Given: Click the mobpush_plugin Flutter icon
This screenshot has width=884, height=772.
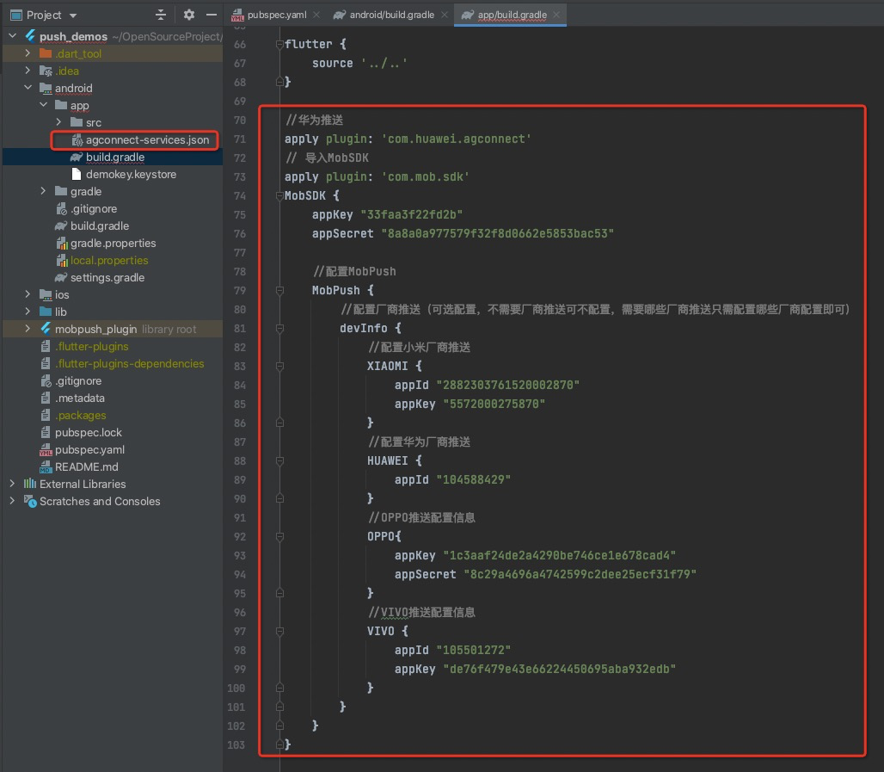Looking at the screenshot, I should [x=46, y=329].
